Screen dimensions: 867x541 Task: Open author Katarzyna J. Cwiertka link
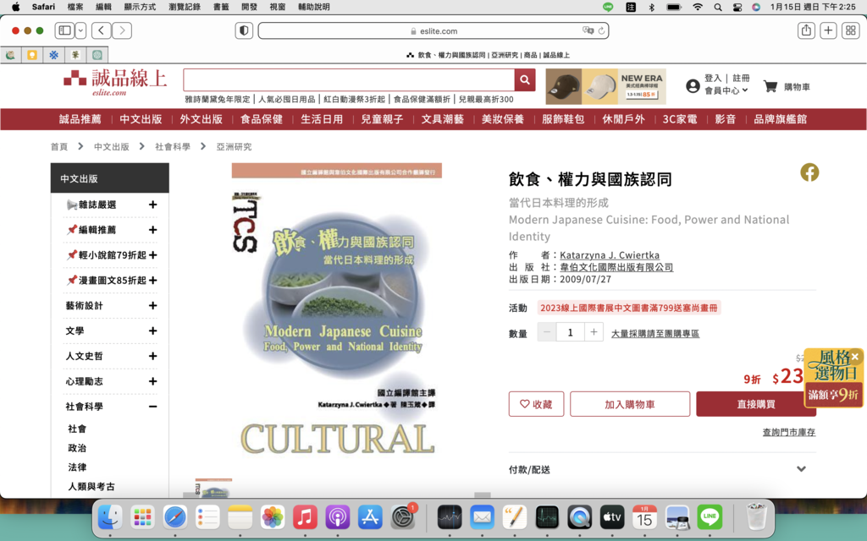pos(610,255)
